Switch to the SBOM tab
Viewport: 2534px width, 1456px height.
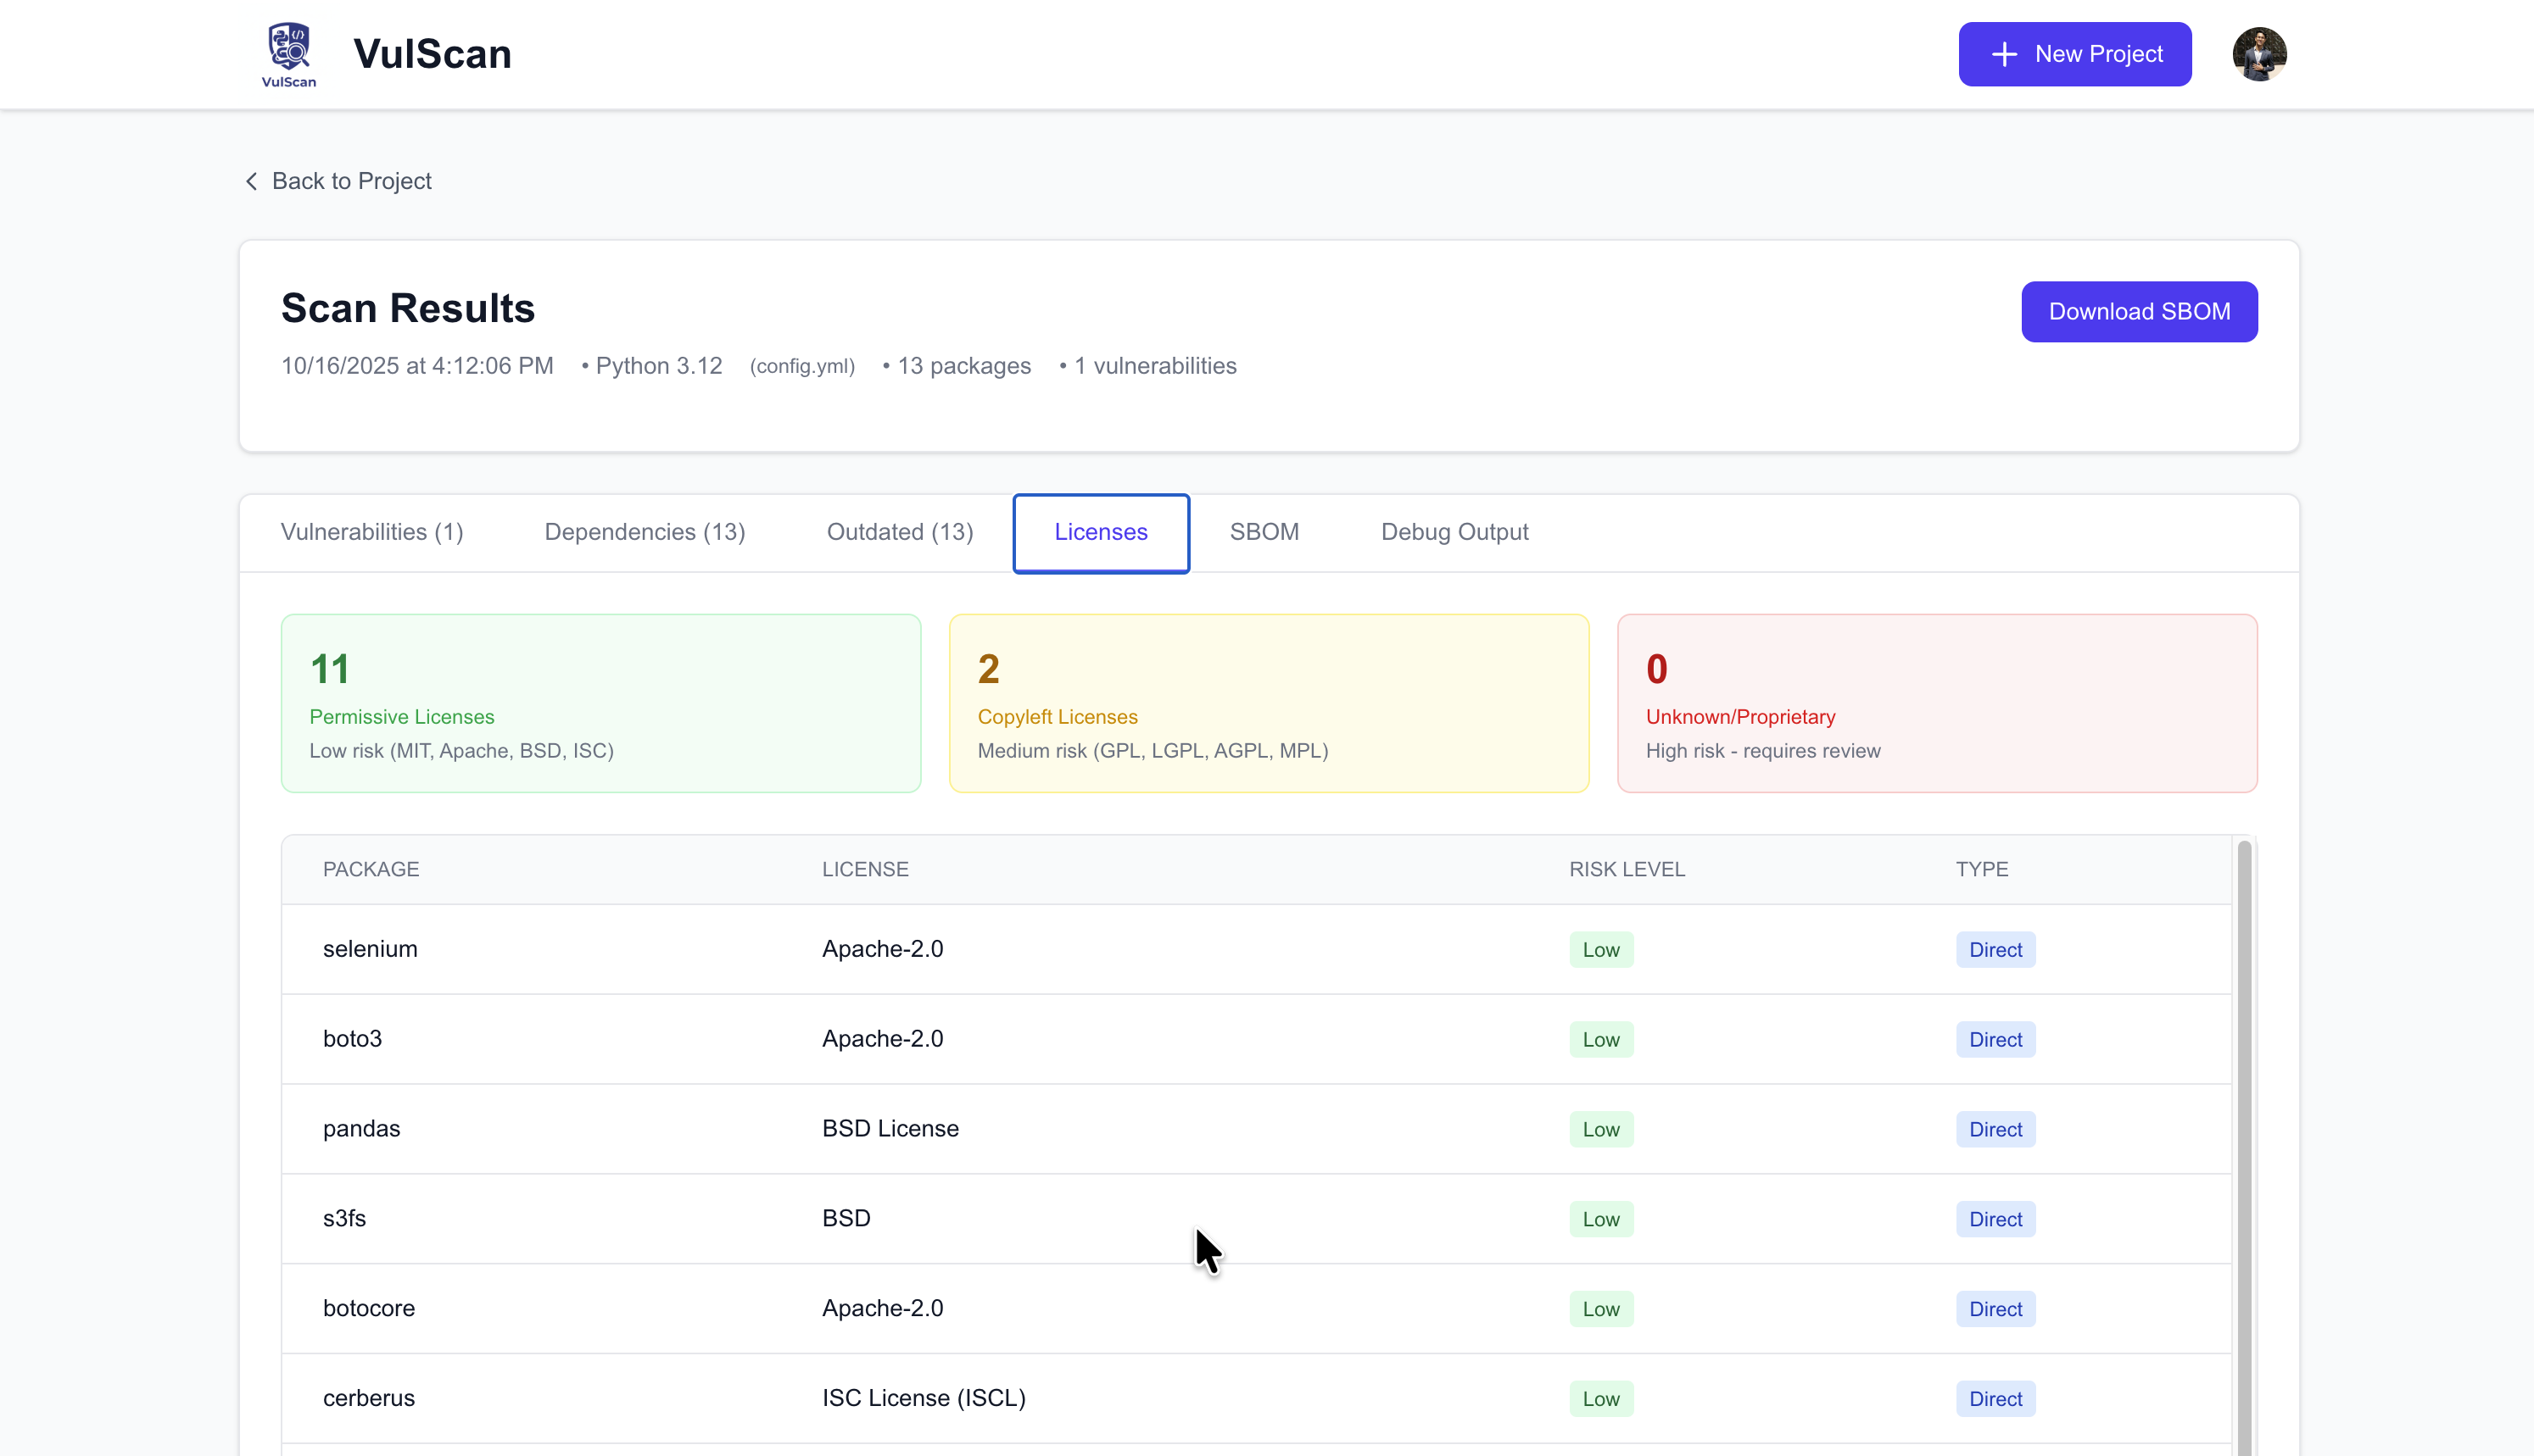[x=1264, y=532]
